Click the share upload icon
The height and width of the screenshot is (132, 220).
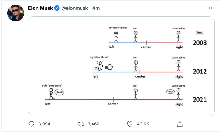(180, 124)
